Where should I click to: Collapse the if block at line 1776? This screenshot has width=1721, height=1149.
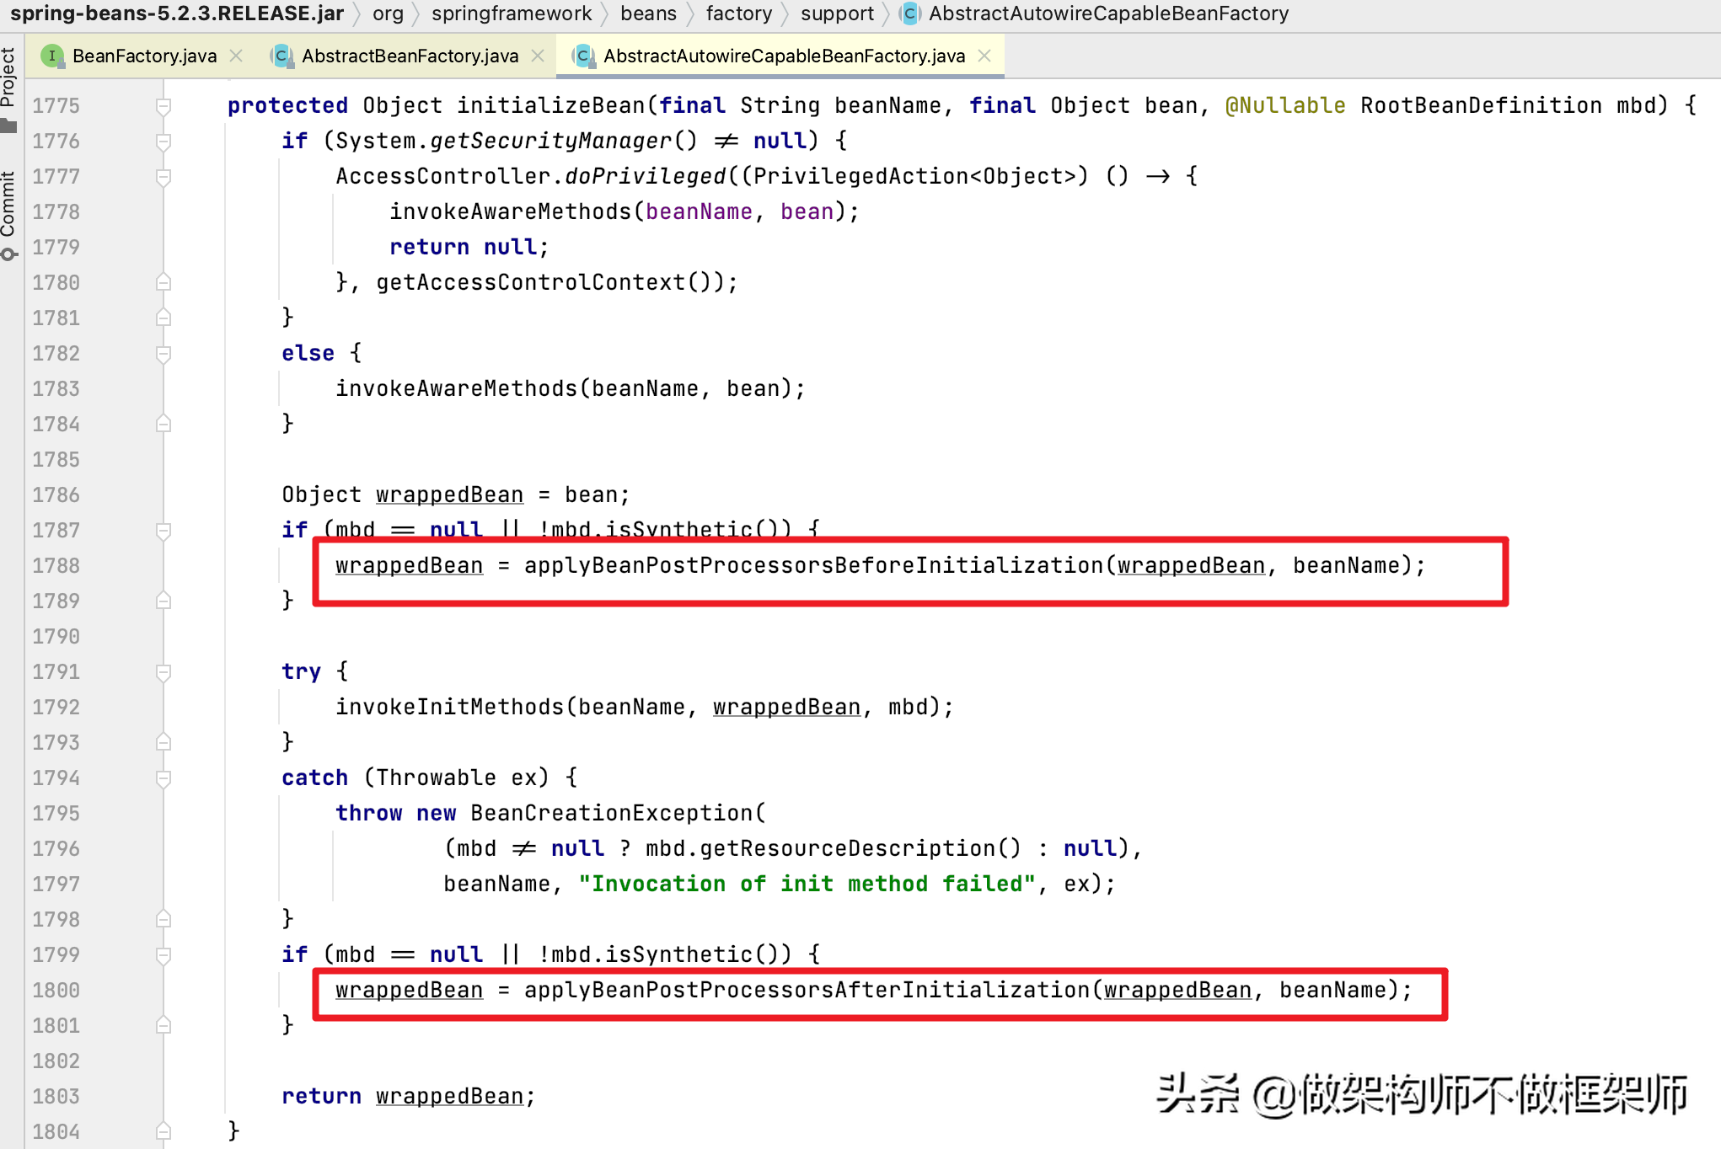164,141
